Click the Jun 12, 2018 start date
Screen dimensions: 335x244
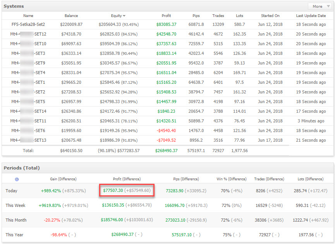pos(270,24)
